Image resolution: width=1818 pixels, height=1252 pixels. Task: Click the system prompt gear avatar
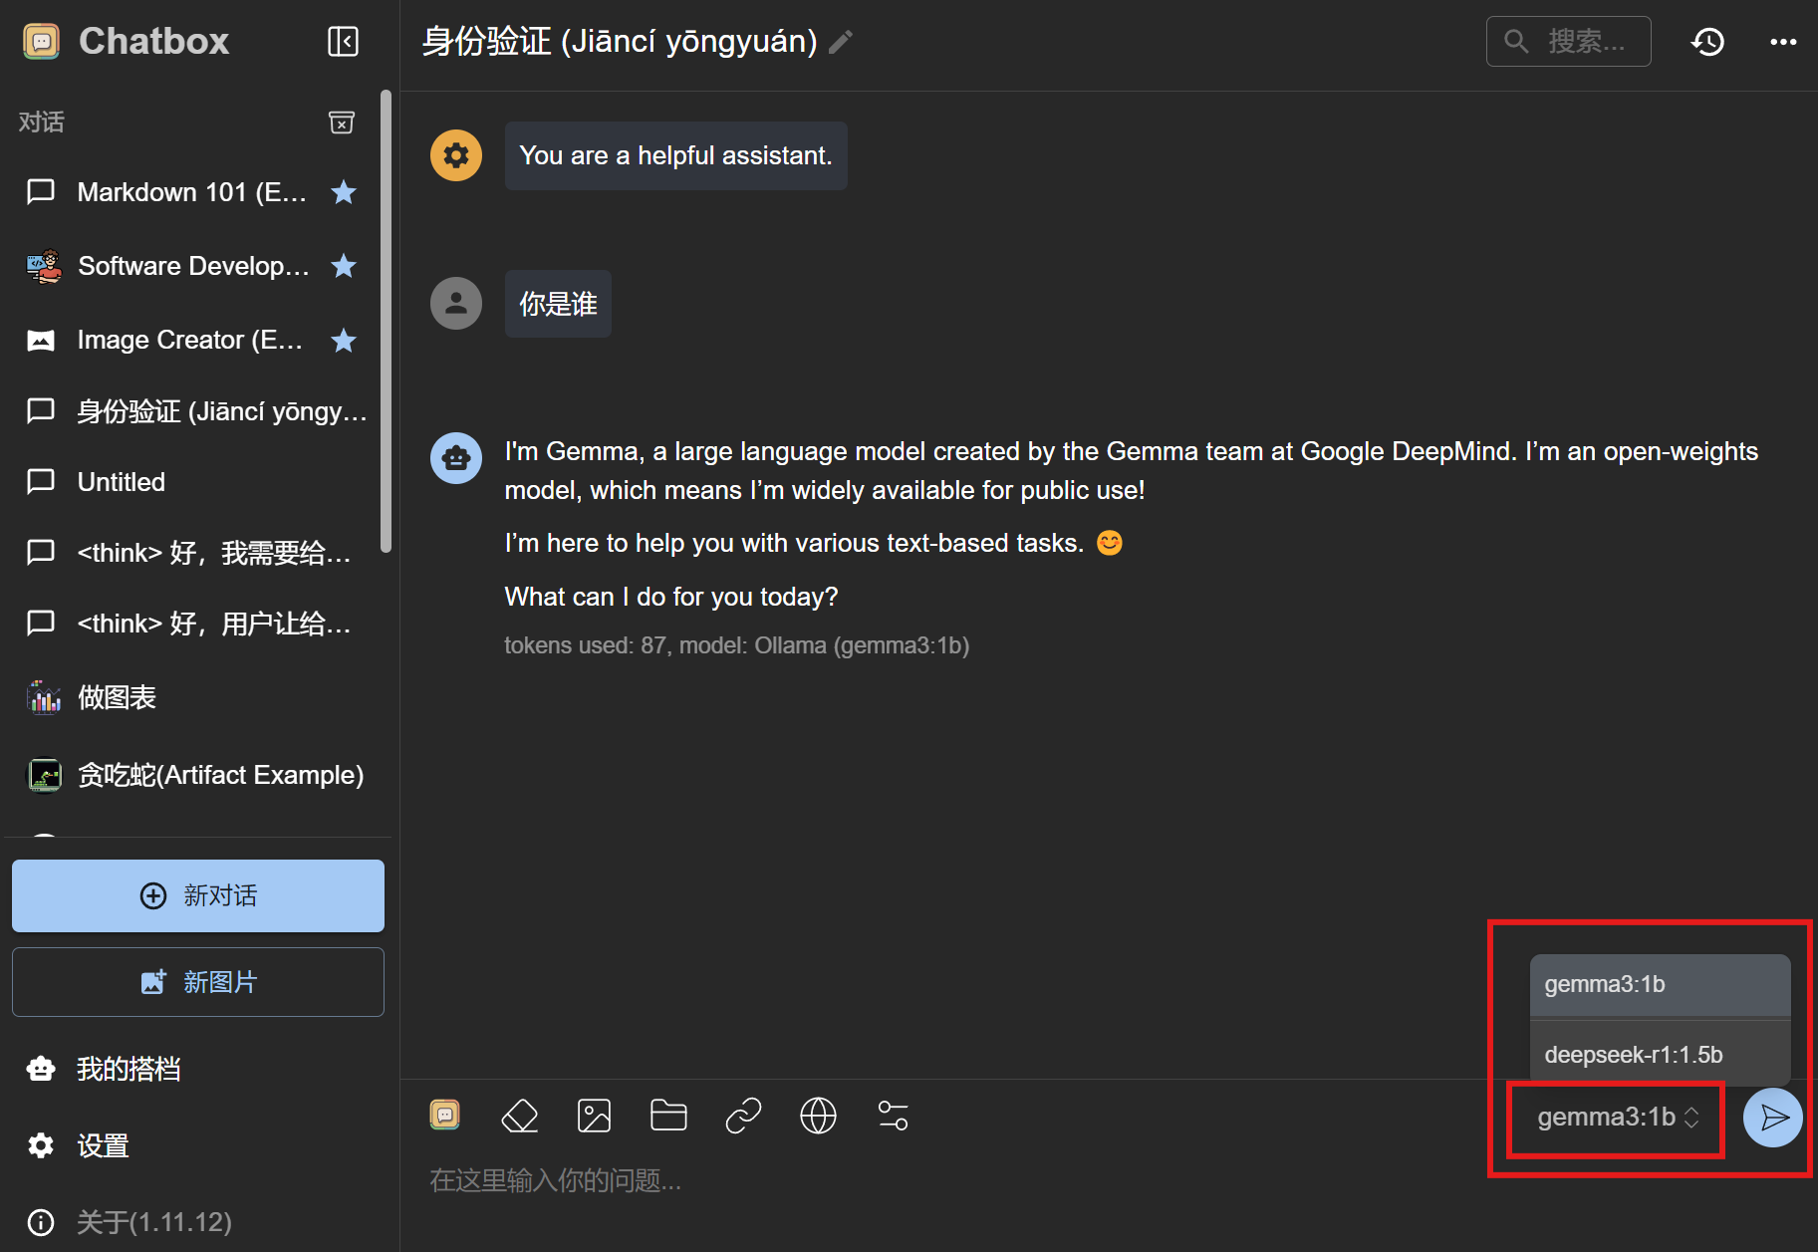(456, 155)
